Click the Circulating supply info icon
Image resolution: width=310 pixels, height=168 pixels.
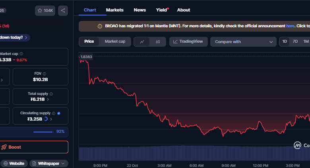coord(53,113)
